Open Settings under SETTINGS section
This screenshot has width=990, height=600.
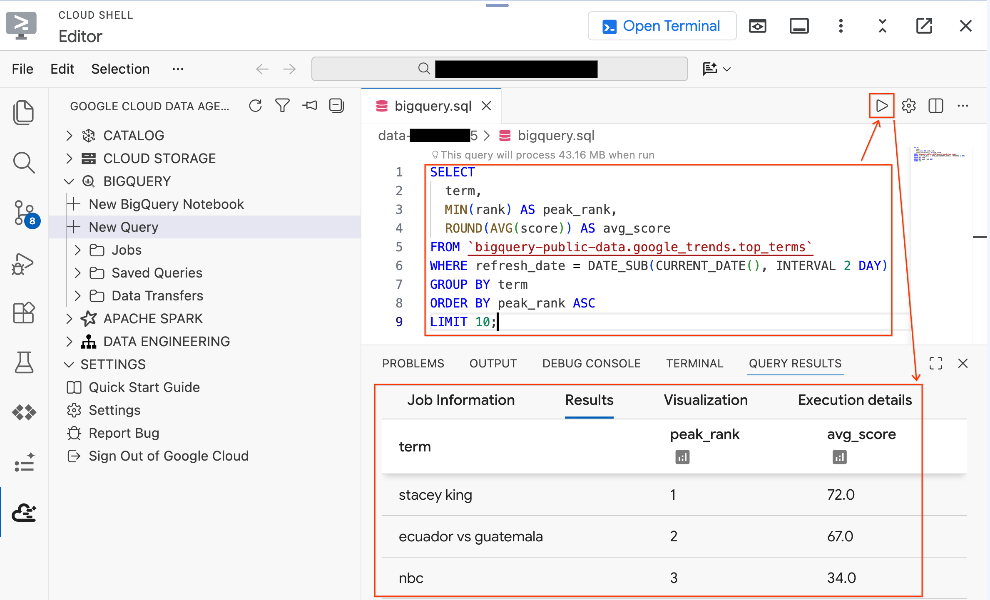(114, 410)
